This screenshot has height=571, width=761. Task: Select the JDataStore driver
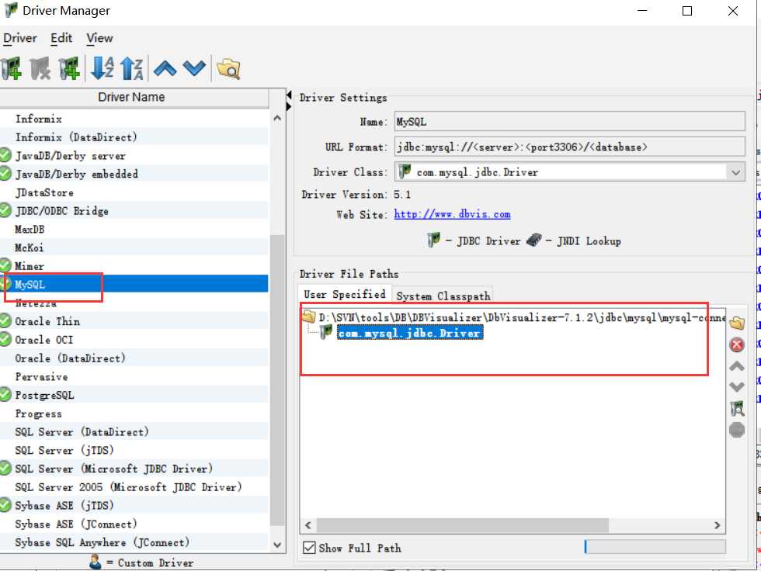click(x=134, y=192)
